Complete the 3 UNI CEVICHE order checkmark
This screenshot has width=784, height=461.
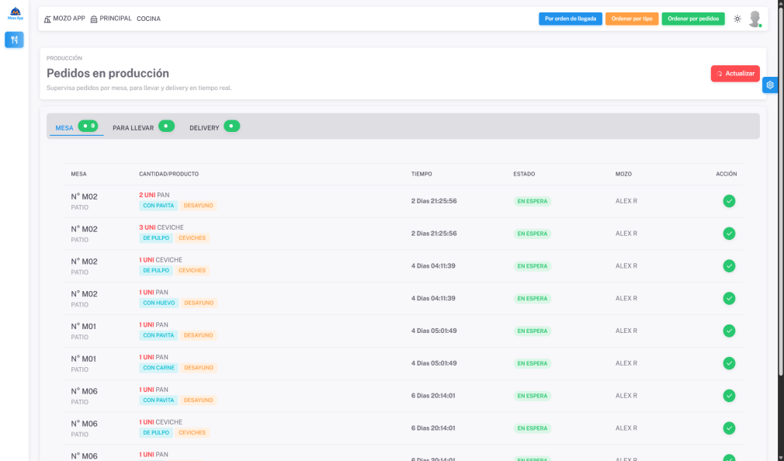[729, 234]
